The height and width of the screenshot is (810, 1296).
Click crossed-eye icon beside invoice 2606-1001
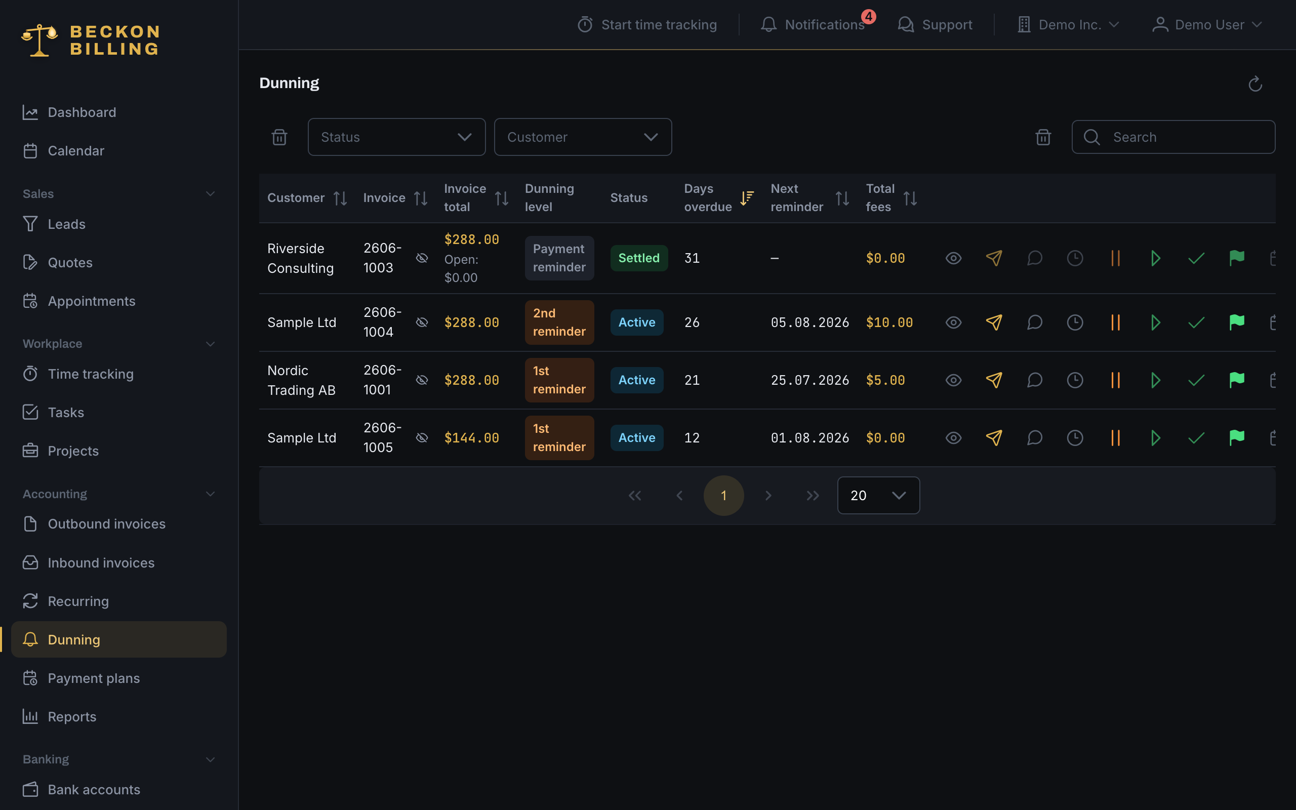coord(422,380)
